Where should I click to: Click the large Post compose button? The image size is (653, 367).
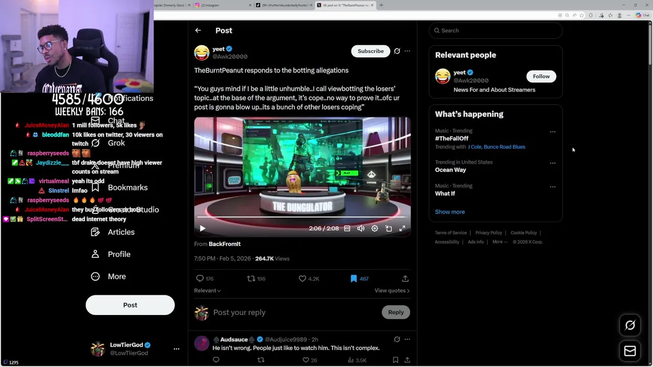(130, 305)
